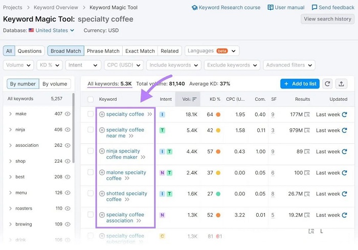Sort by the Volume column header

[188, 99]
